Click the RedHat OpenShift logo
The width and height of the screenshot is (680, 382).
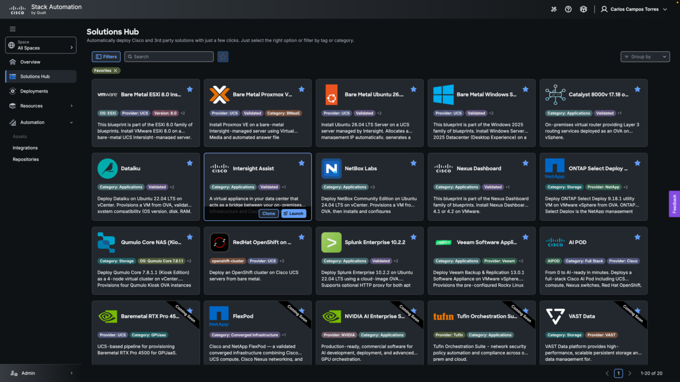click(x=219, y=242)
